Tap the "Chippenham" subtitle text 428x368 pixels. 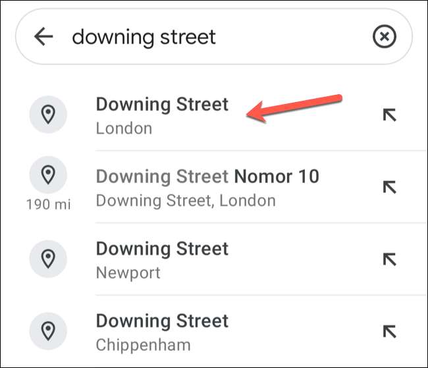click(x=144, y=345)
